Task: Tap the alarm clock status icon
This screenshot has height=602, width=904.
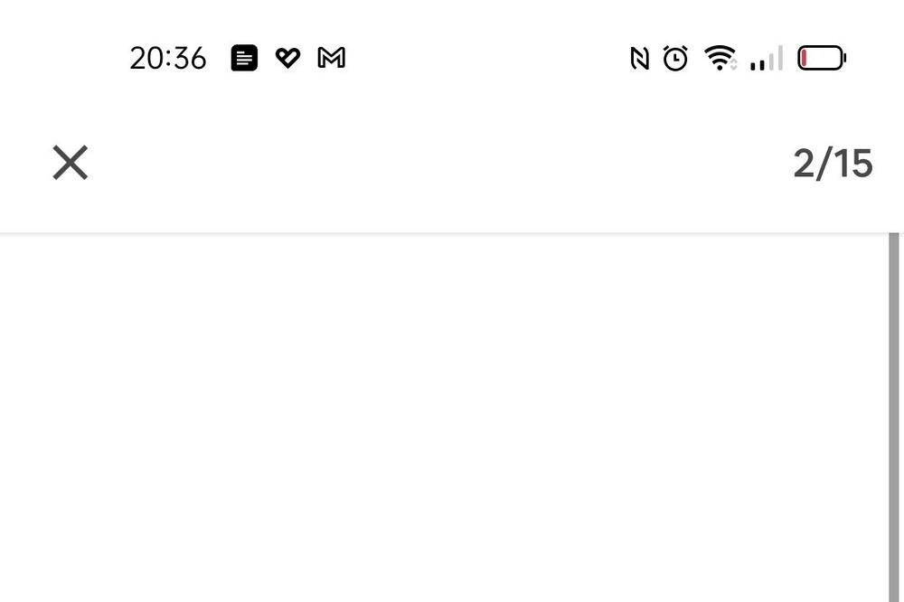Action: click(675, 59)
